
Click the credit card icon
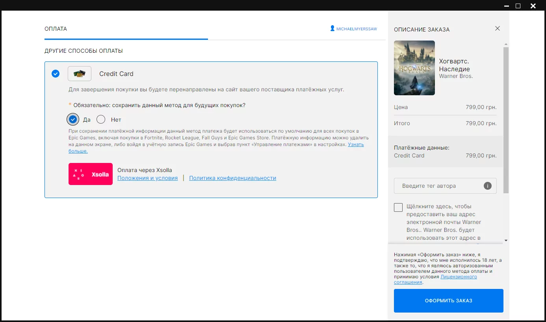click(80, 74)
